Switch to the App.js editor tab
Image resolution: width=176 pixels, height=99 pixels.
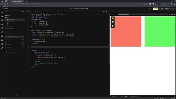[29, 12]
